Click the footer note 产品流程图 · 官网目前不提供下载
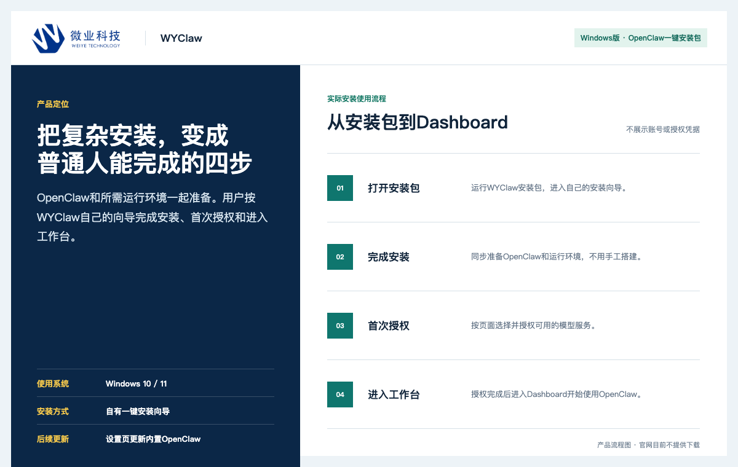 tap(648, 445)
